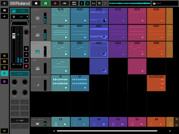Click main track drum kit icon
The height and width of the screenshot is (134, 179).
tap(37, 124)
